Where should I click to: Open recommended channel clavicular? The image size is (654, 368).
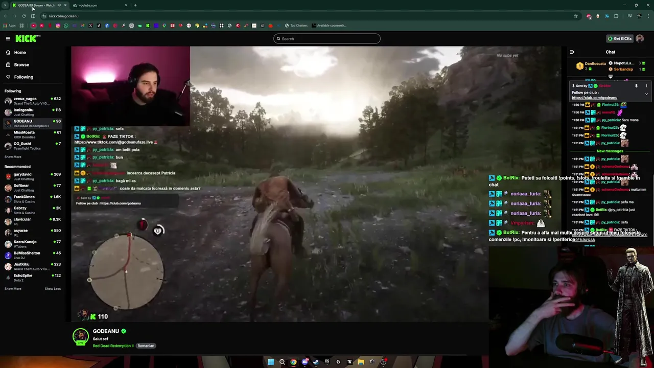[x=33, y=221]
